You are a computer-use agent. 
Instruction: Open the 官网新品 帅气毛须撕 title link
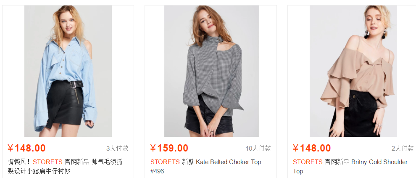click(x=93, y=162)
